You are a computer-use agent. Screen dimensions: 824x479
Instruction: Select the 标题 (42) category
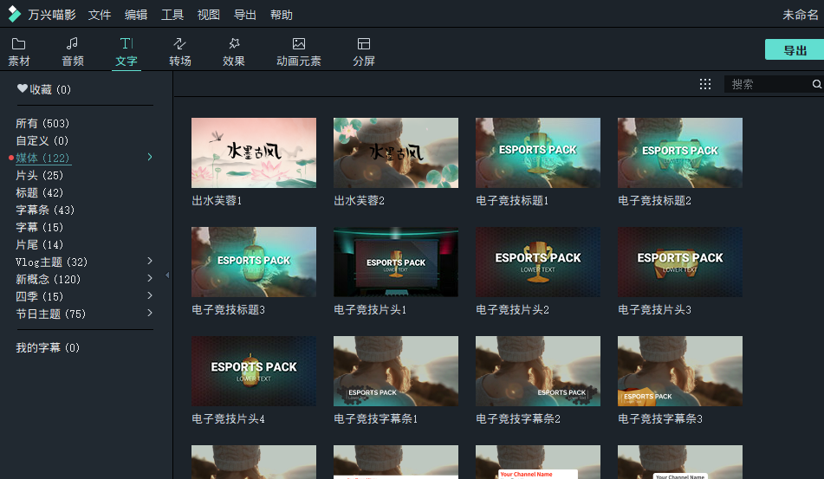[x=39, y=193]
